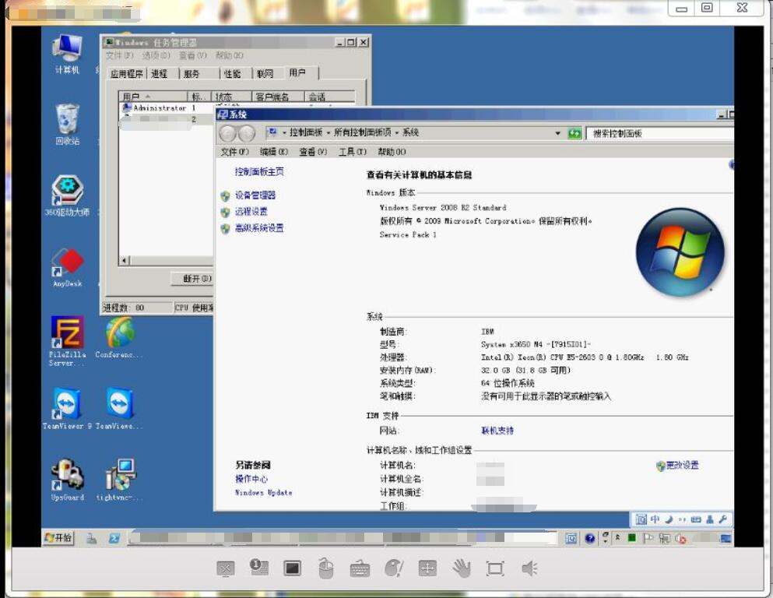Open the 高级系统设置 link
The height and width of the screenshot is (598, 773).
[258, 228]
